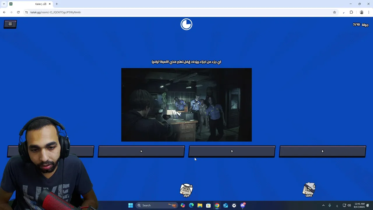Click the browser forward arrow
The height and width of the screenshot is (210, 373).
[x=11, y=12]
